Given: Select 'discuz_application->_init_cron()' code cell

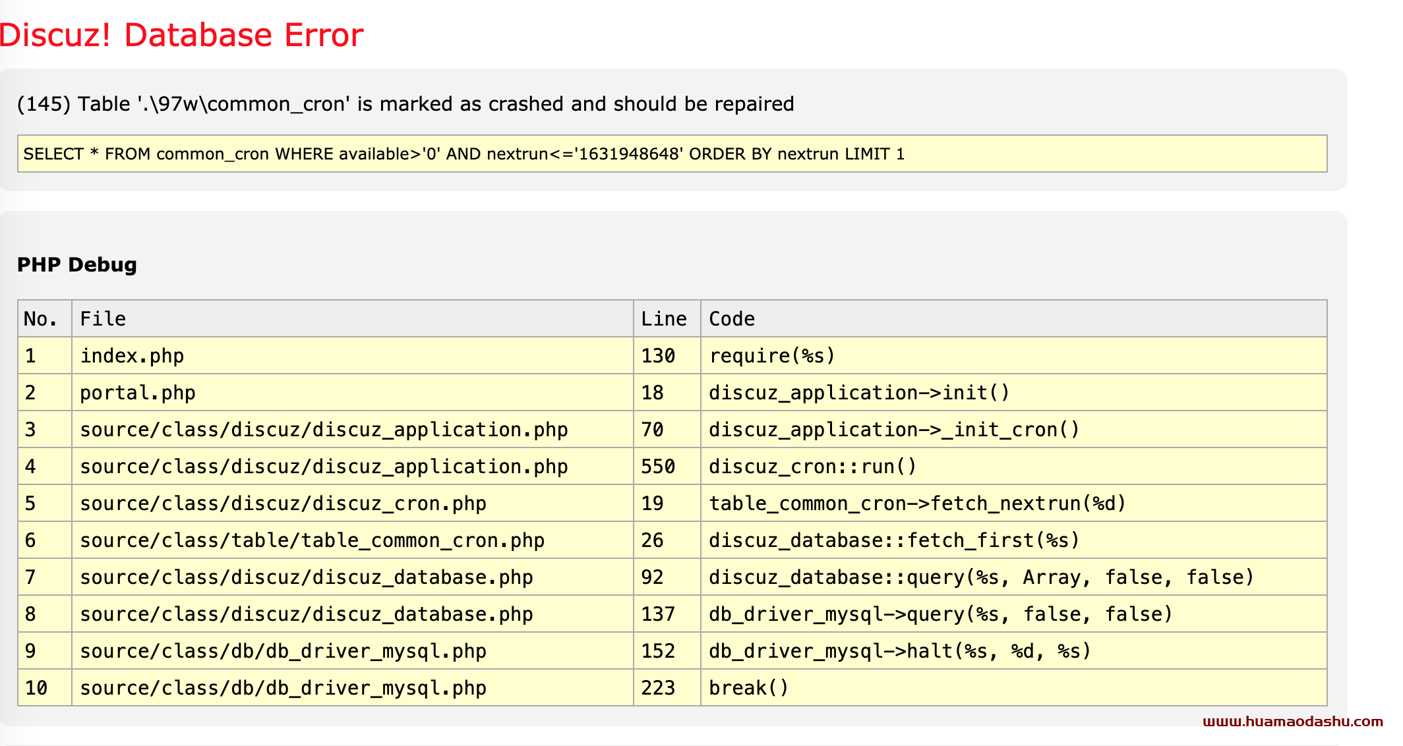Looking at the screenshot, I should (x=1013, y=430).
